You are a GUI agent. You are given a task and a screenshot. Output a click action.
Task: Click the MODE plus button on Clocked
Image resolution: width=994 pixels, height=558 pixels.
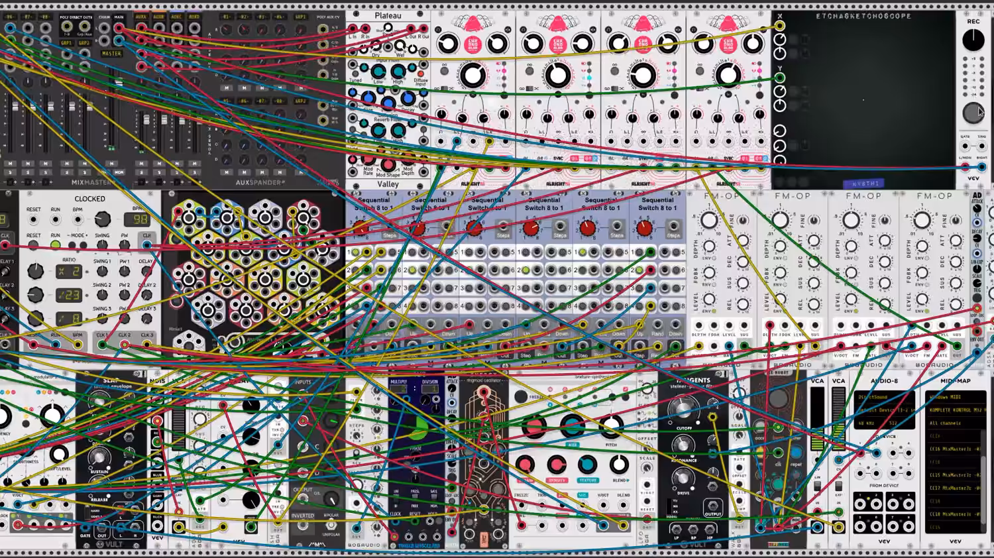pos(84,245)
